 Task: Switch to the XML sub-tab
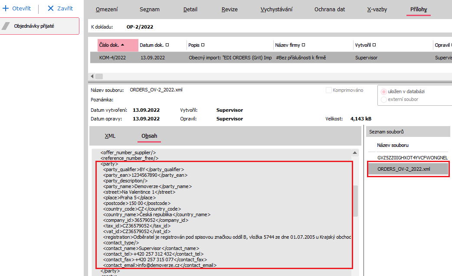click(110, 136)
